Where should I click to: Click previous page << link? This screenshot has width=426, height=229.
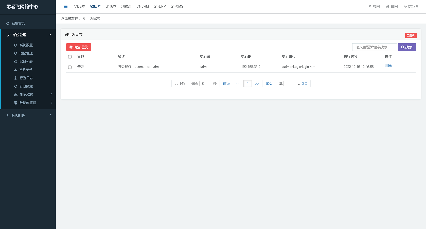coord(238,84)
